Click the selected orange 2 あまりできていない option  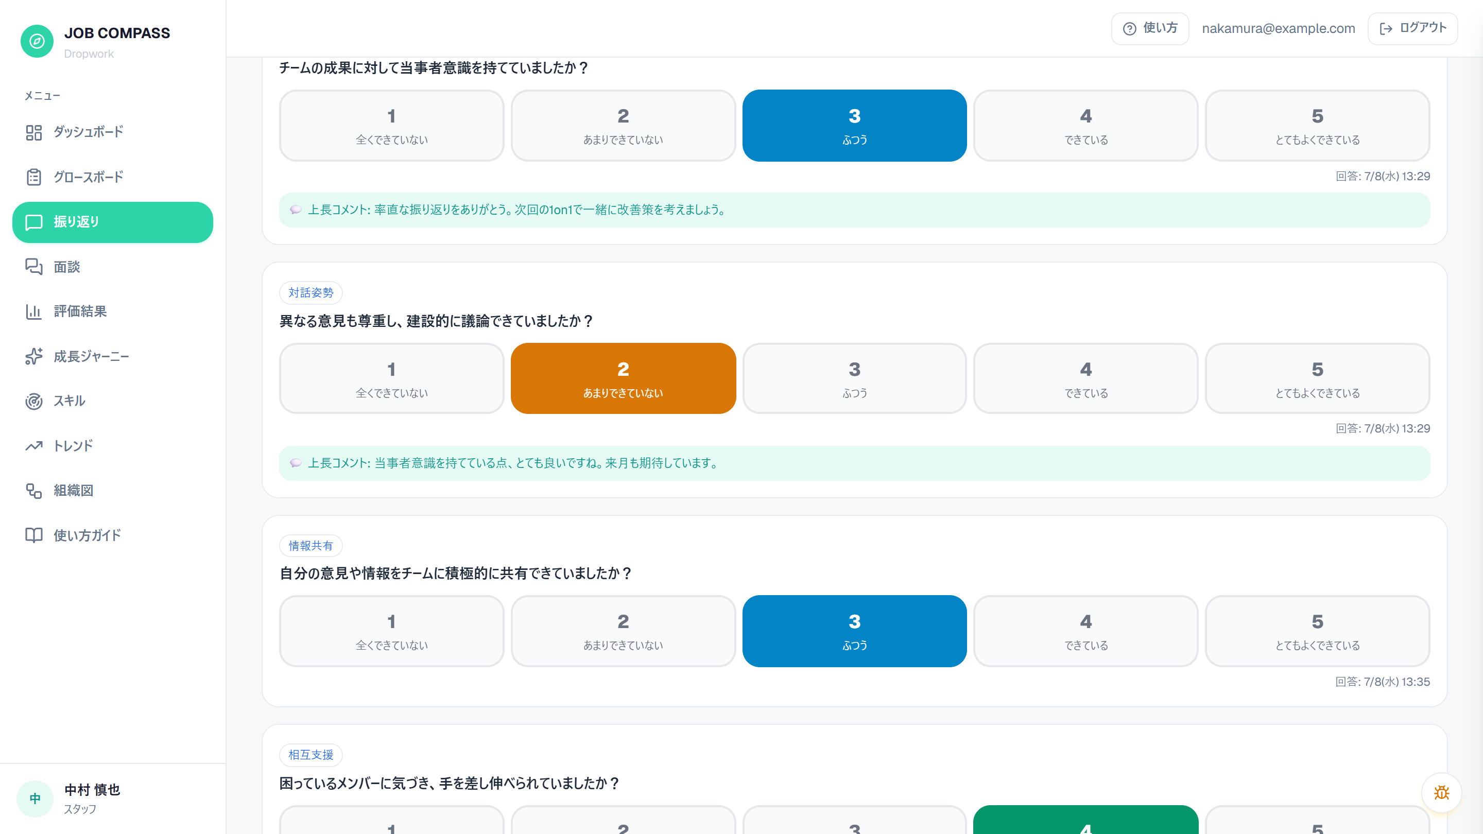pyautogui.click(x=623, y=379)
